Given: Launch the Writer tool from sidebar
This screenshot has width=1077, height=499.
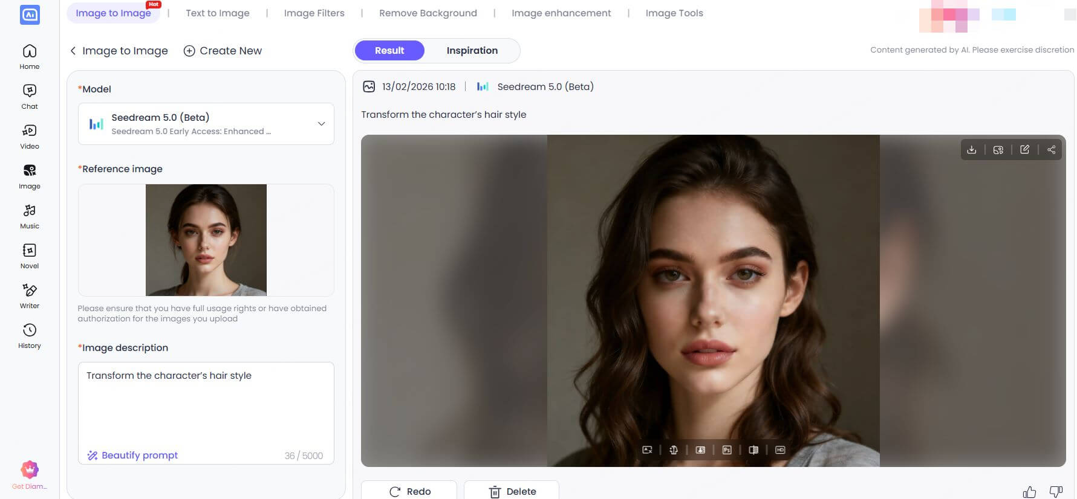Looking at the screenshot, I should click(x=29, y=296).
